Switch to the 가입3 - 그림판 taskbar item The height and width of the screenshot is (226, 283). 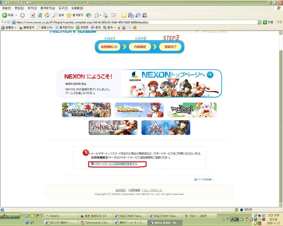pos(200,216)
